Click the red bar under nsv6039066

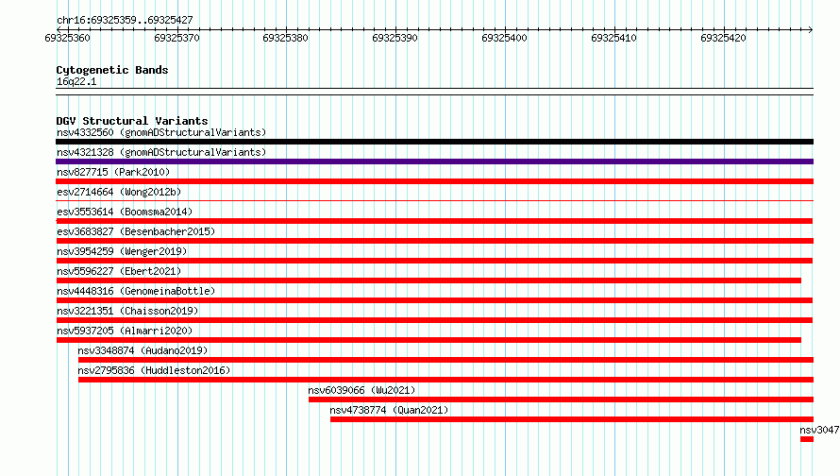click(561, 399)
